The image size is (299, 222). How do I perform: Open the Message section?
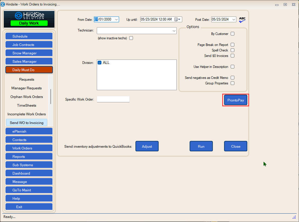pyautogui.click(x=29, y=182)
